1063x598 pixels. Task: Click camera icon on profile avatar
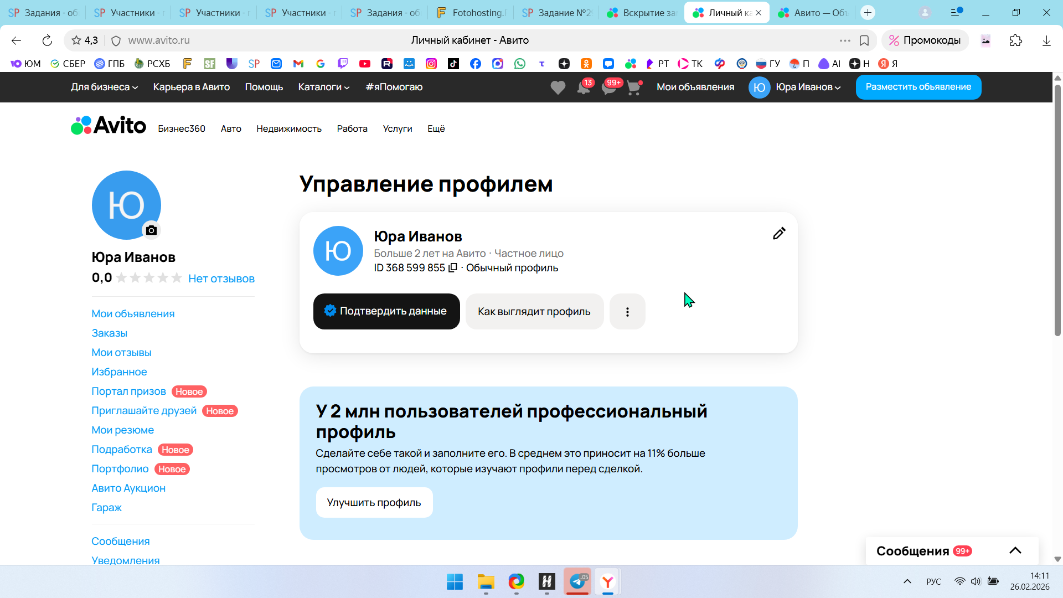tap(151, 230)
